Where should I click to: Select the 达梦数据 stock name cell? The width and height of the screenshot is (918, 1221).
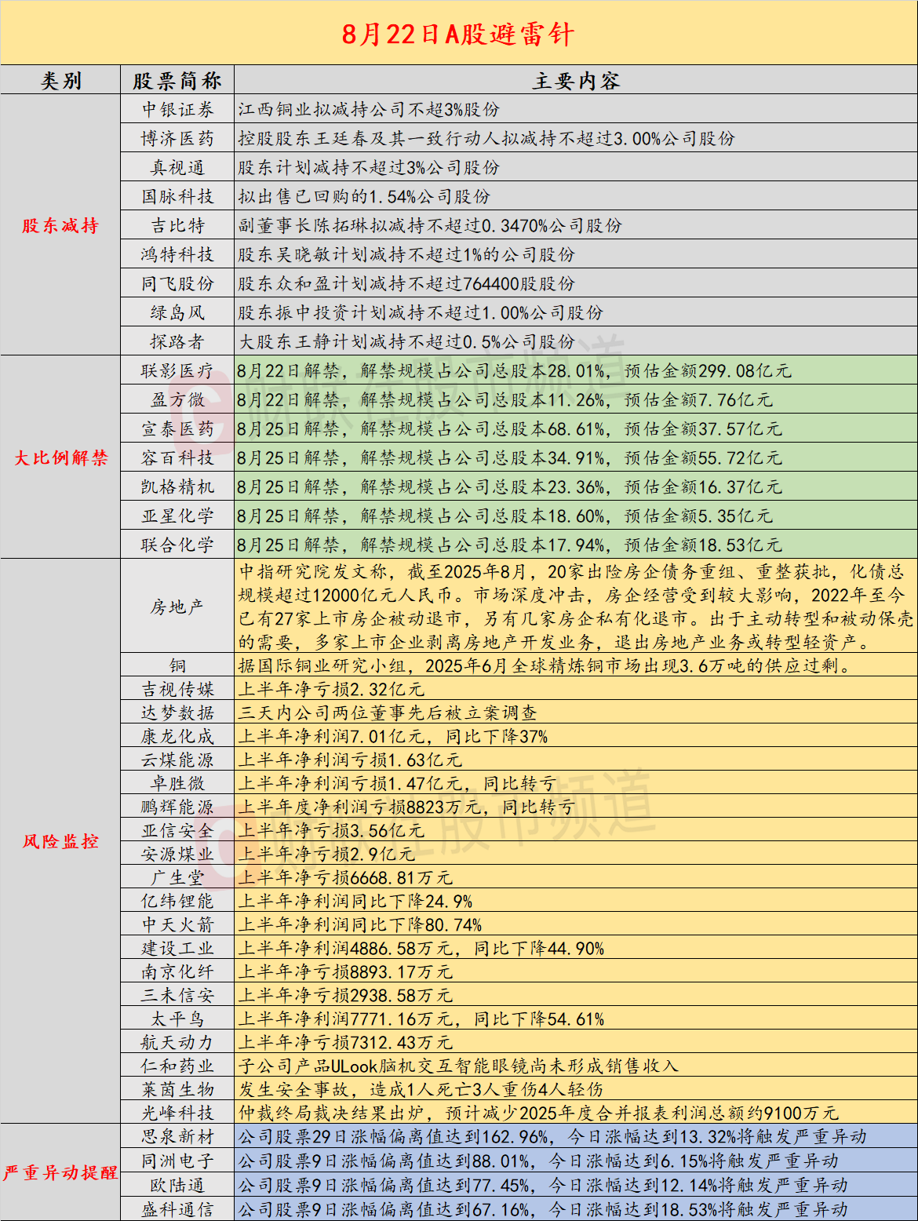(177, 713)
